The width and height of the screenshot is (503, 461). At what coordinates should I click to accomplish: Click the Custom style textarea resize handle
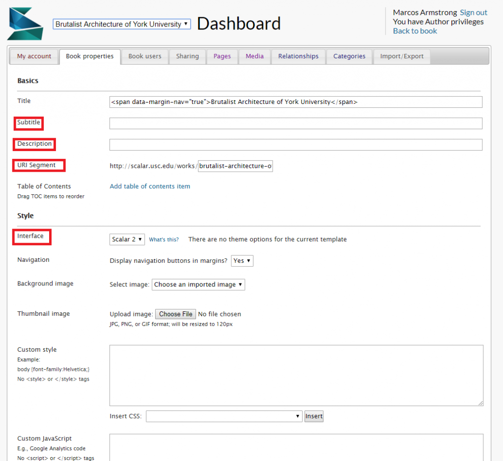(480, 403)
